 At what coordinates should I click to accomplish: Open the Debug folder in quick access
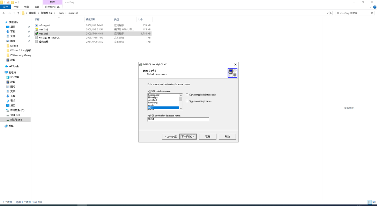(14, 46)
